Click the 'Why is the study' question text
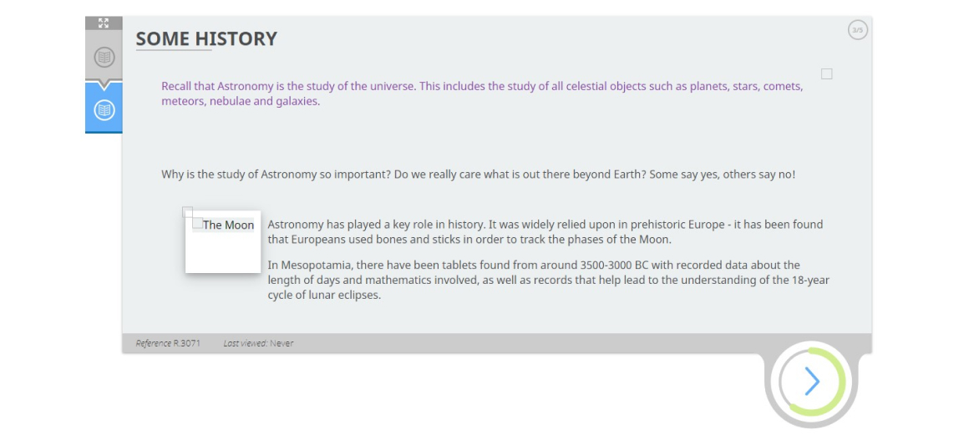 tap(479, 175)
